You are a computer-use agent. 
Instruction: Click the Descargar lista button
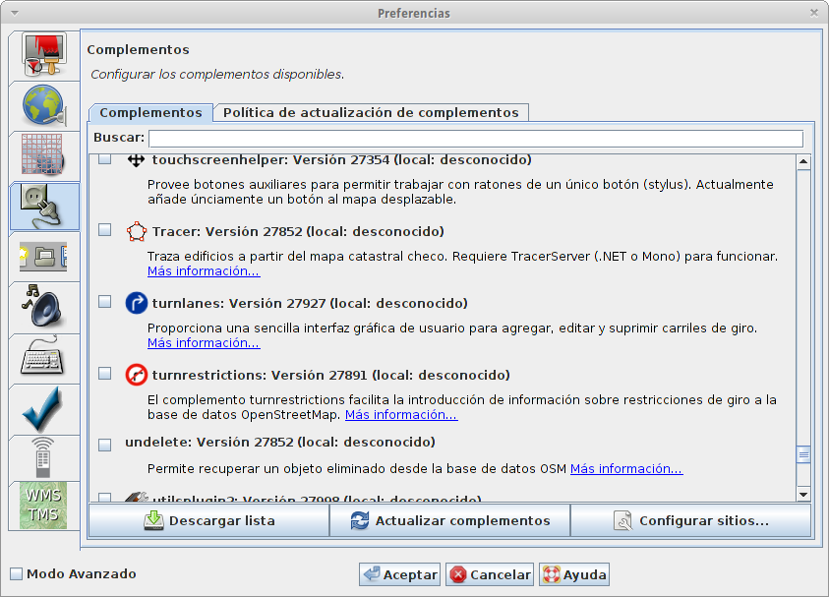pyautogui.click(x=208, y=521)
